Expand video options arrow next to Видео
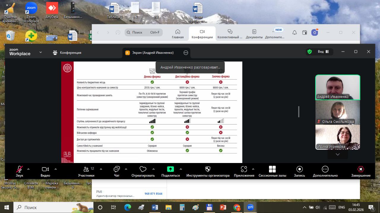 click(x=56, y=169)
